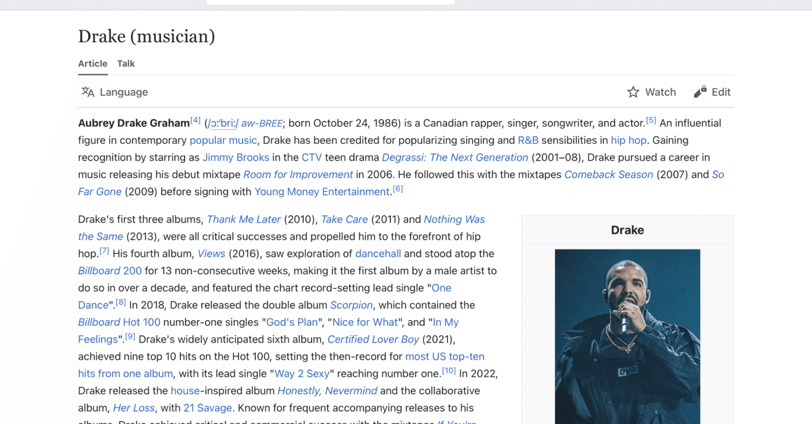
Task: Follow the dancehall link
Action: click(378, 253)
